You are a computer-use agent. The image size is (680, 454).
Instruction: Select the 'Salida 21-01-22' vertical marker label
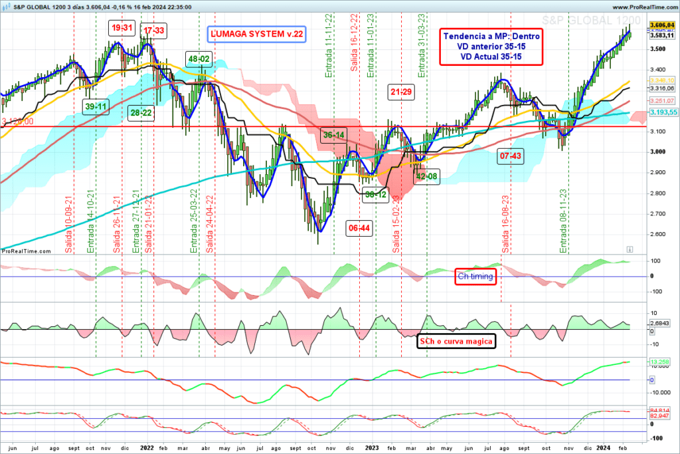pos(148,224)
